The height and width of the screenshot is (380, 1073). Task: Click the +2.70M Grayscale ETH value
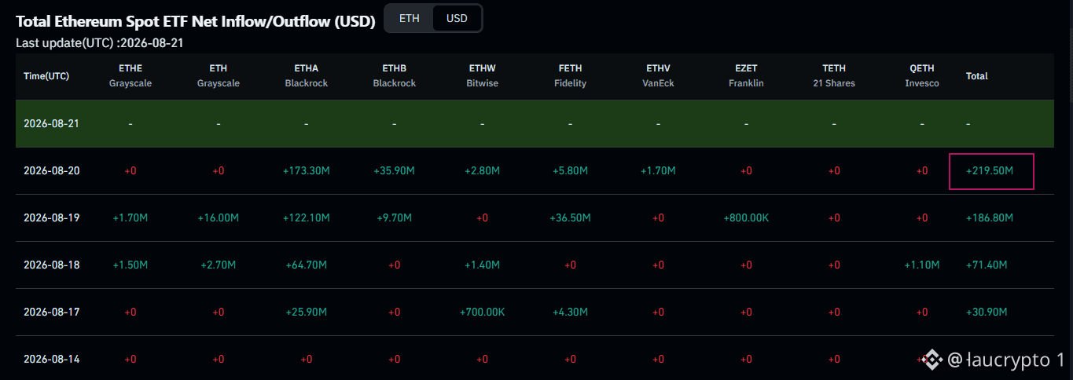click(x=218, y=265)
